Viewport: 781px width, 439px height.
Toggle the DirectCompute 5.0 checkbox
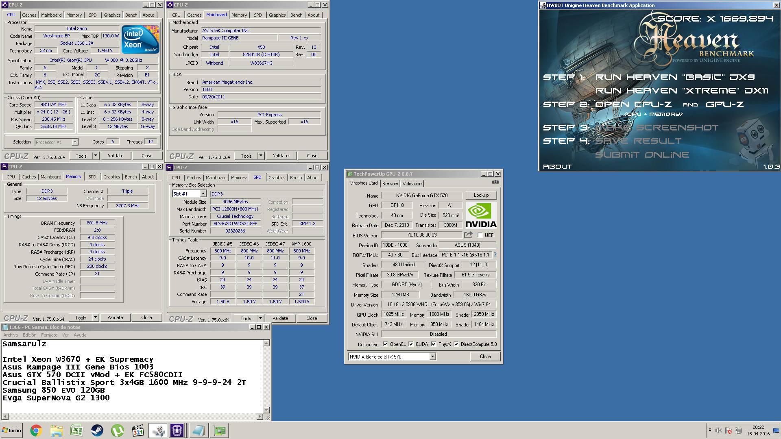coord(456,344)
